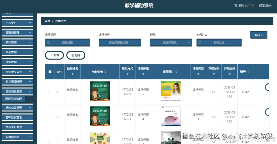Open course photo thumbnail in row 1
The height and width of the screenshot is (144, 277).
pyautogui.click(x=171, y=91)
